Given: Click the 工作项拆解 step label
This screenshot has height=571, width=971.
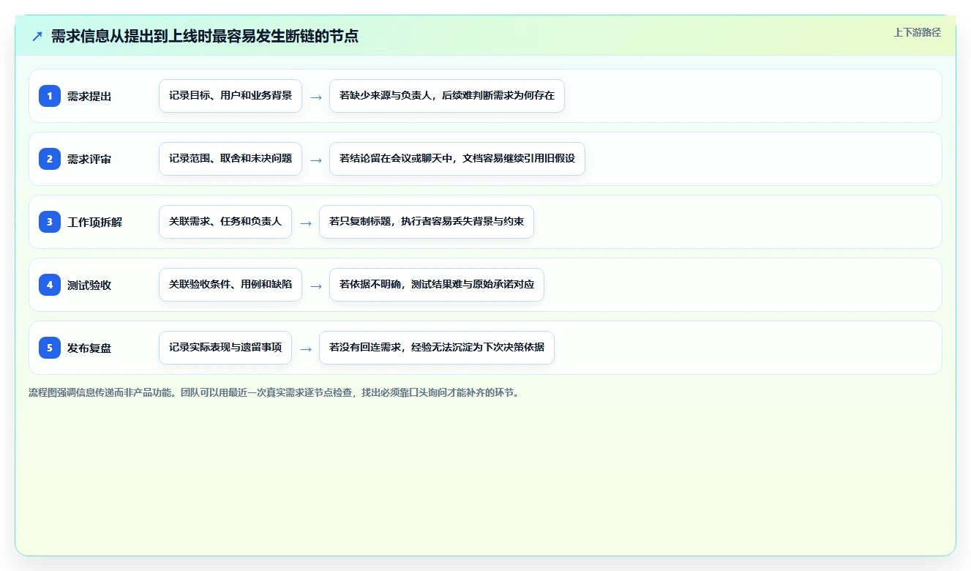Looking at the screenshot, I should tap(95, 222).
